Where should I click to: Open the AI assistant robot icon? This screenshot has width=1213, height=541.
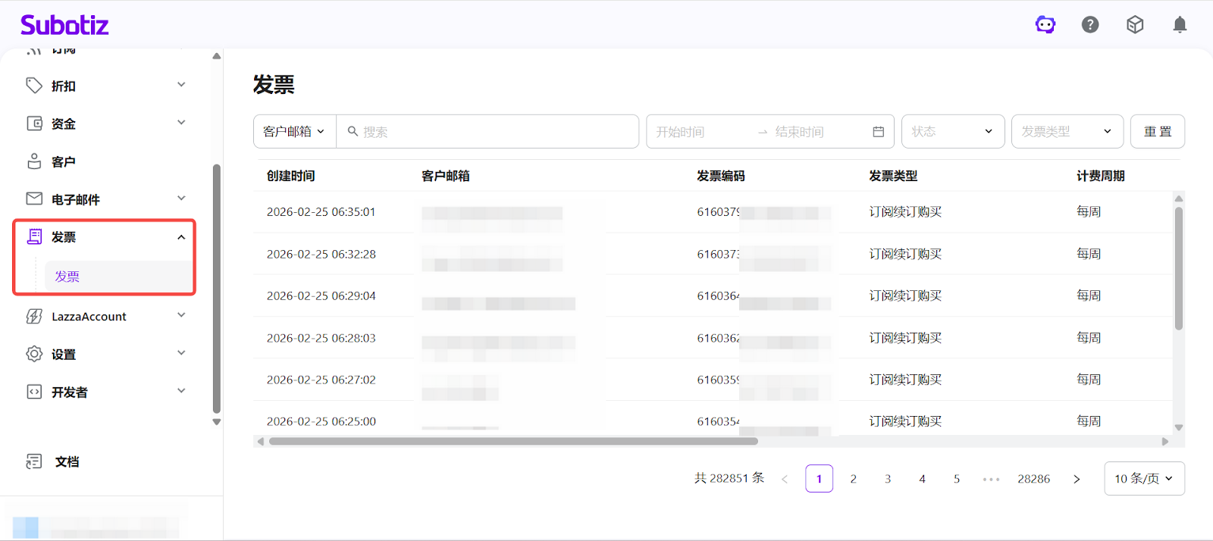(1045, 25)
